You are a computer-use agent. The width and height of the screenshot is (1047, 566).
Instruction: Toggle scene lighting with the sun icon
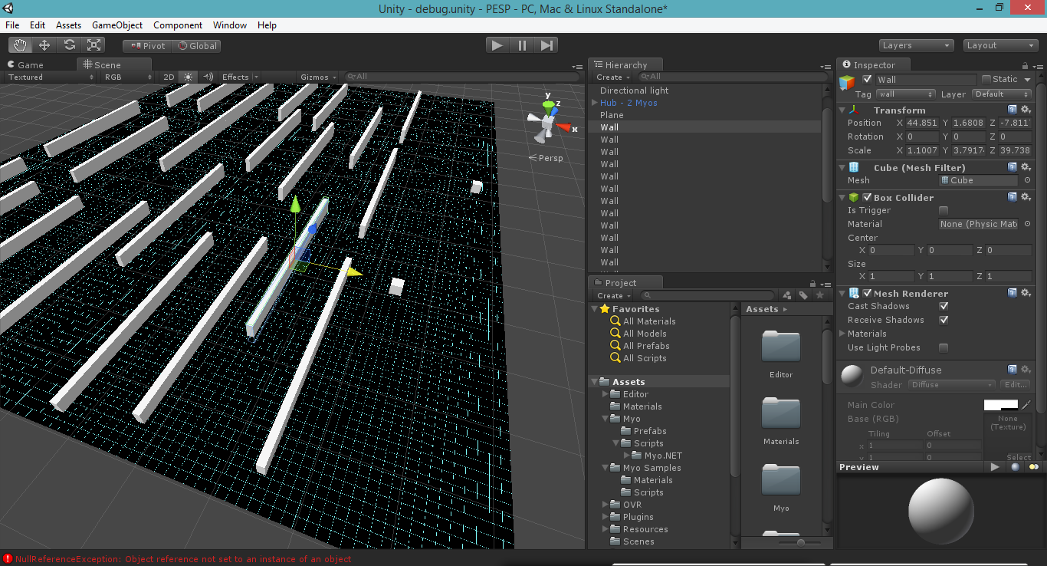[x=189, y=77]
